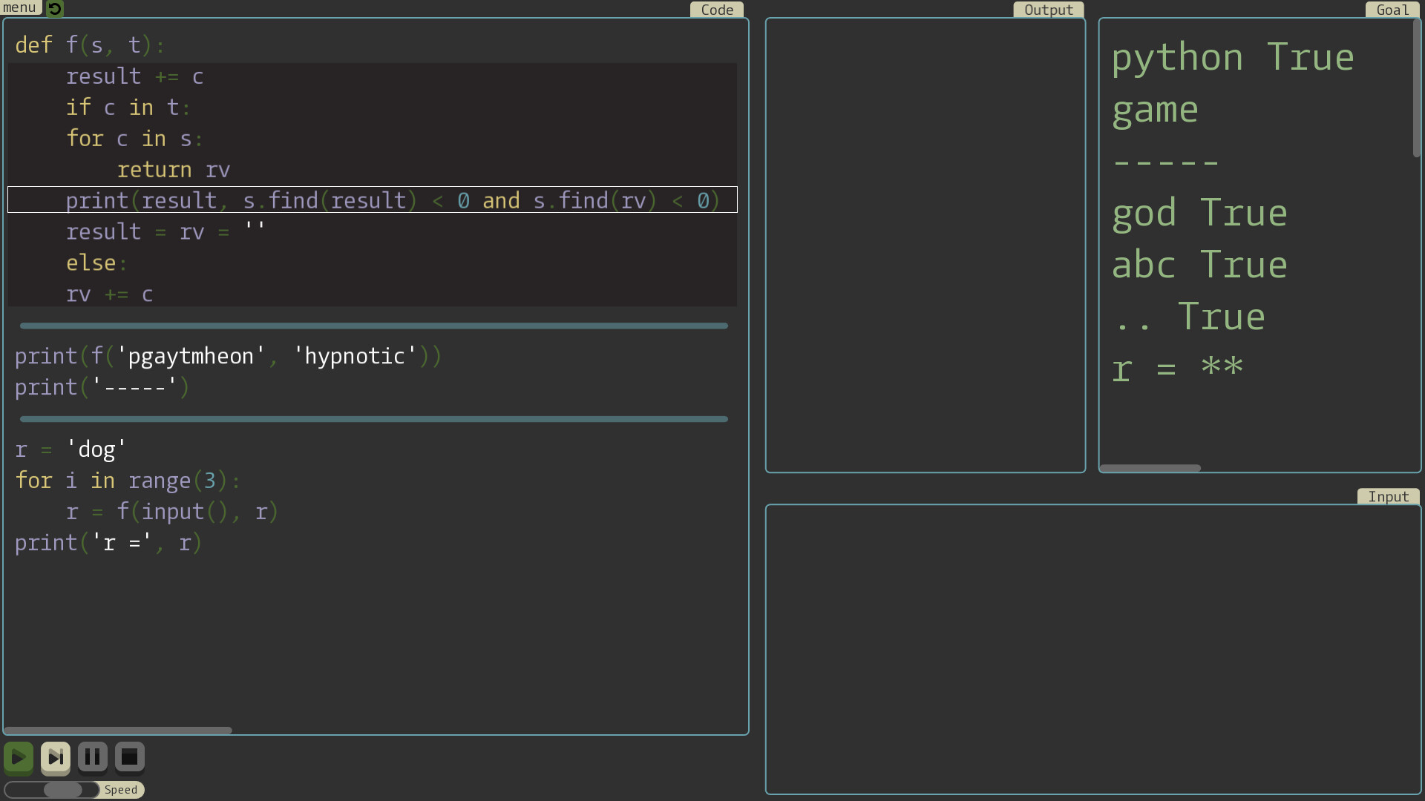Select the 'else:' code line
1425x801 pixels.
[x=95, y=263]
